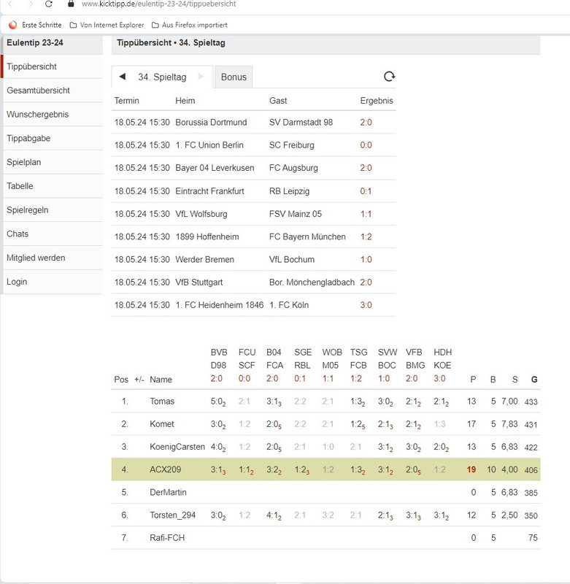
Task: Open the 34. Spieltag selector
Action: point(162,77)
